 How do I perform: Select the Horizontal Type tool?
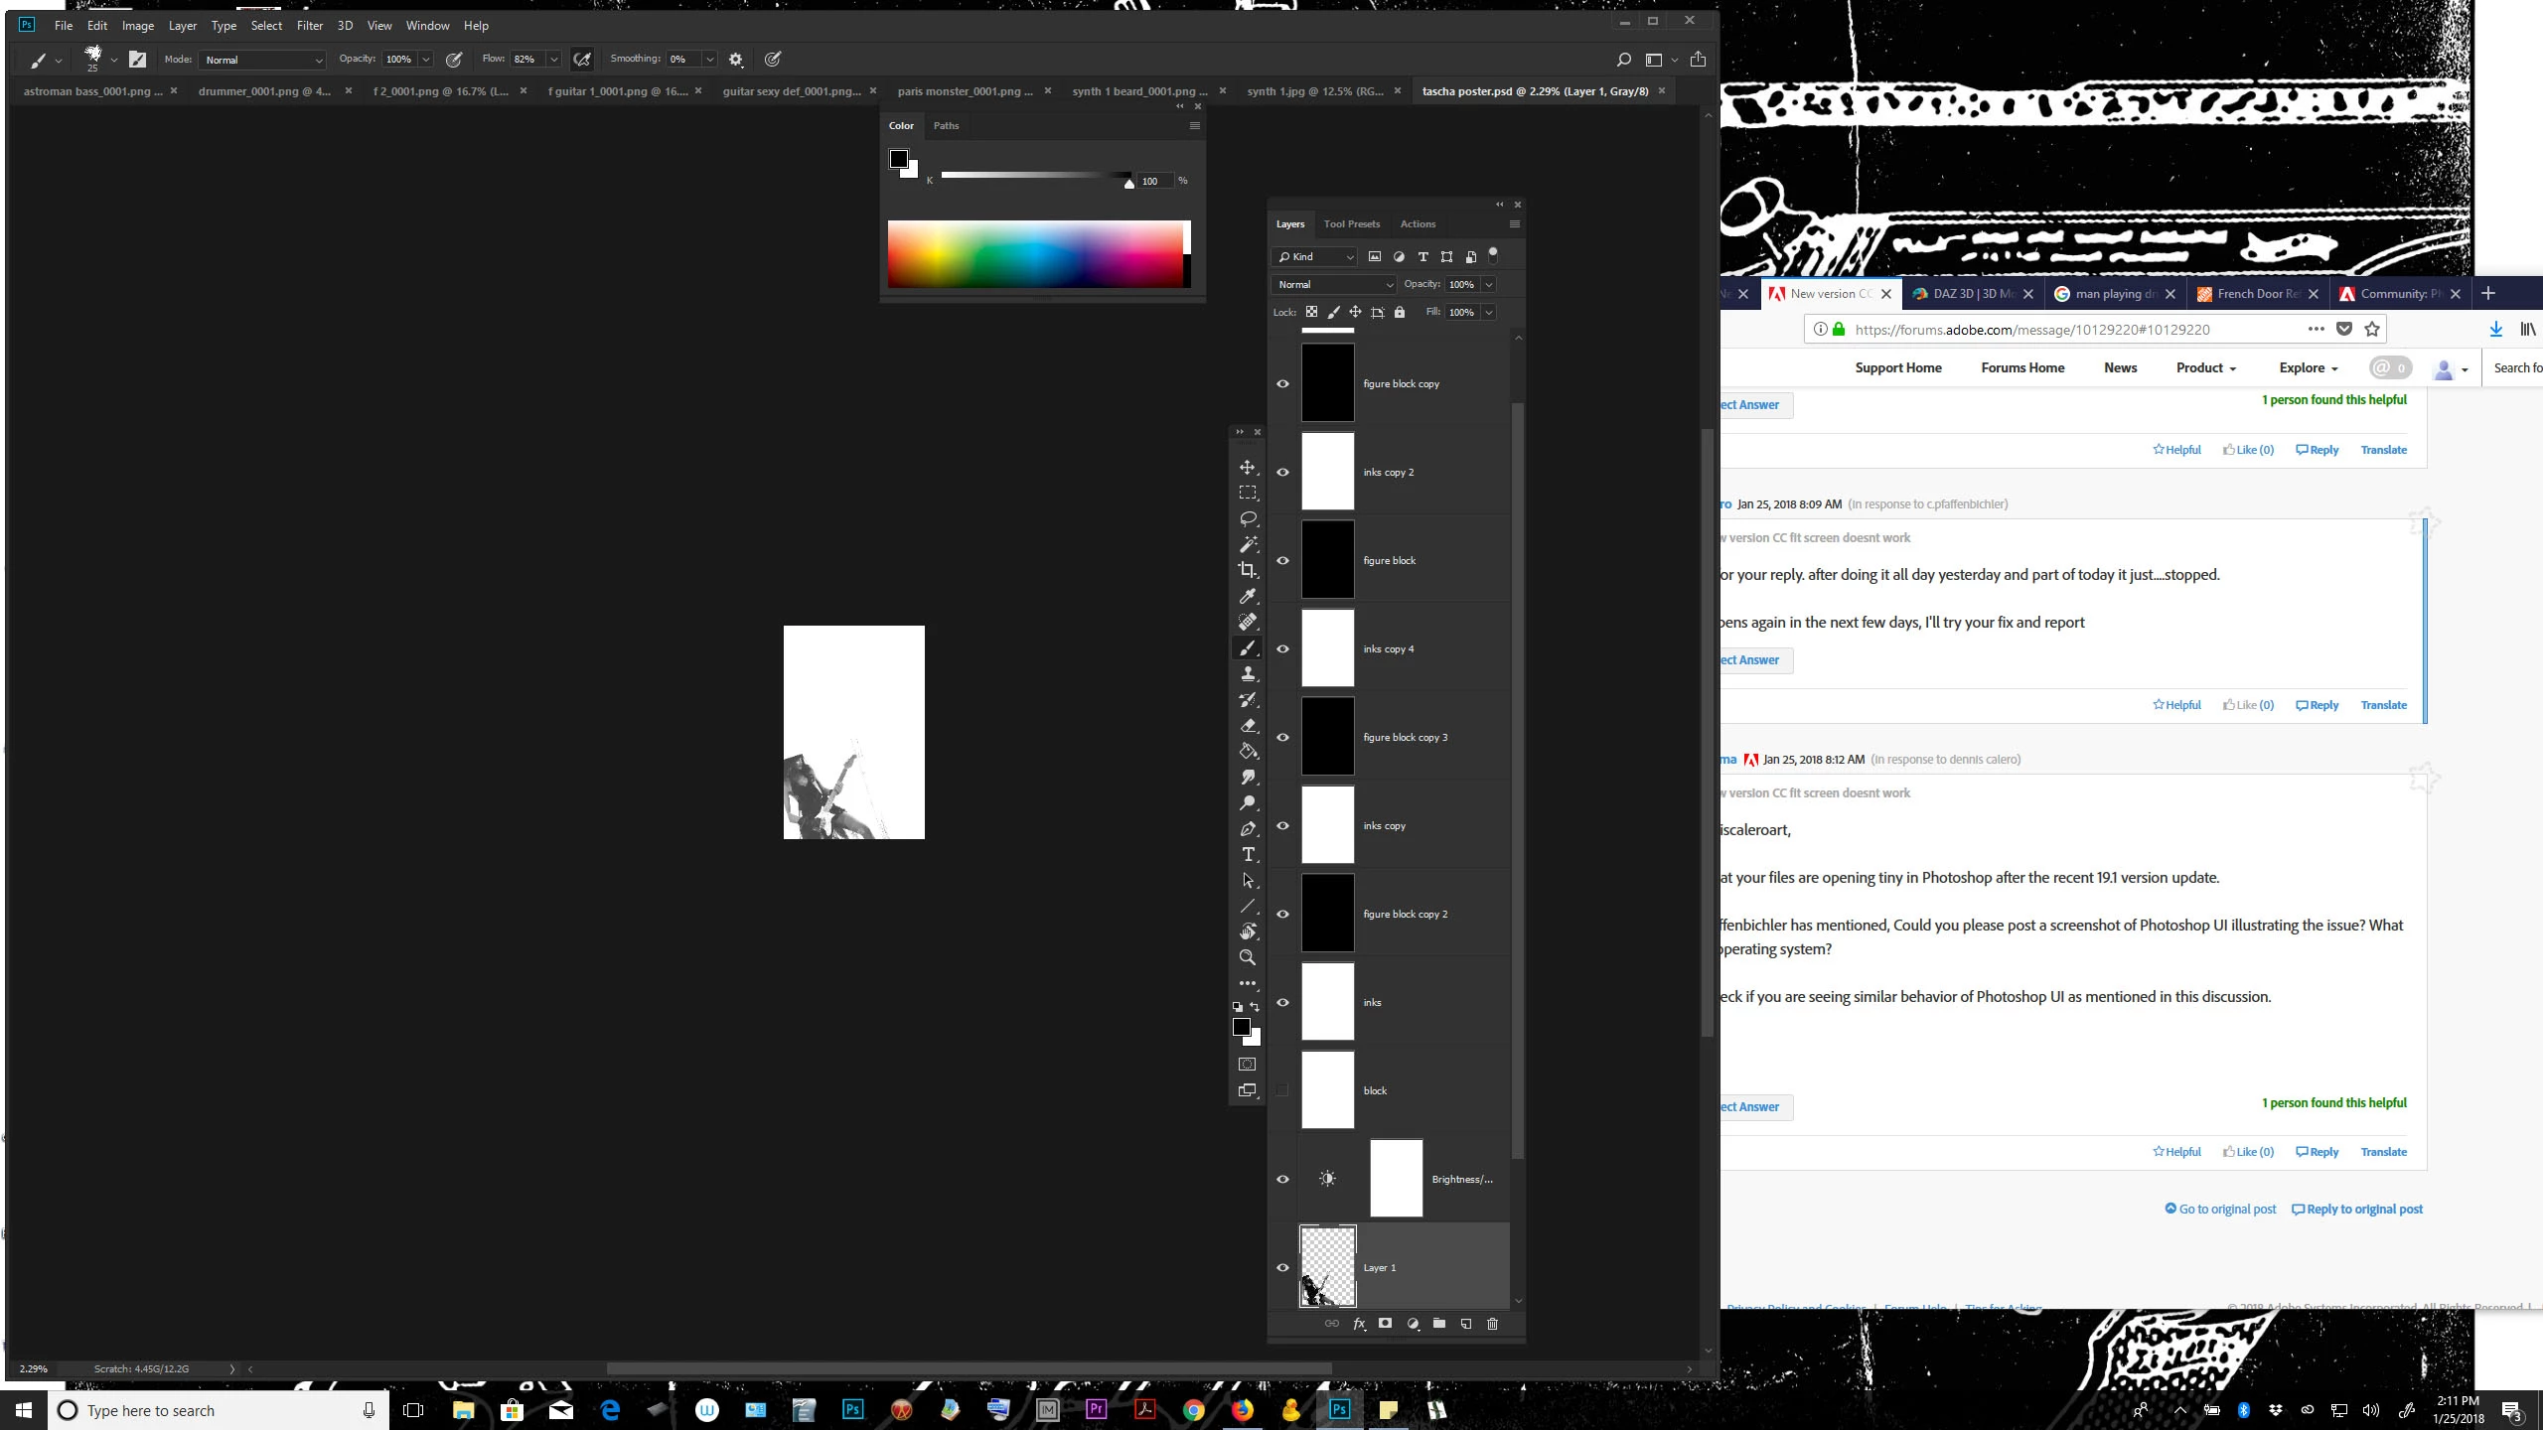coord(1248,855)
